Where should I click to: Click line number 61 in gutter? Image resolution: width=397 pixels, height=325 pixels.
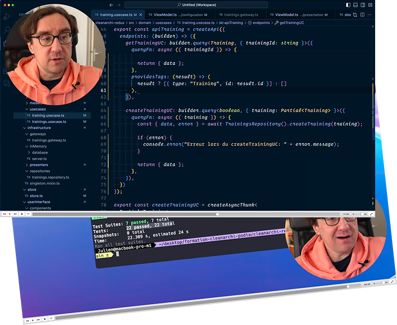click(x=103, y=90)
